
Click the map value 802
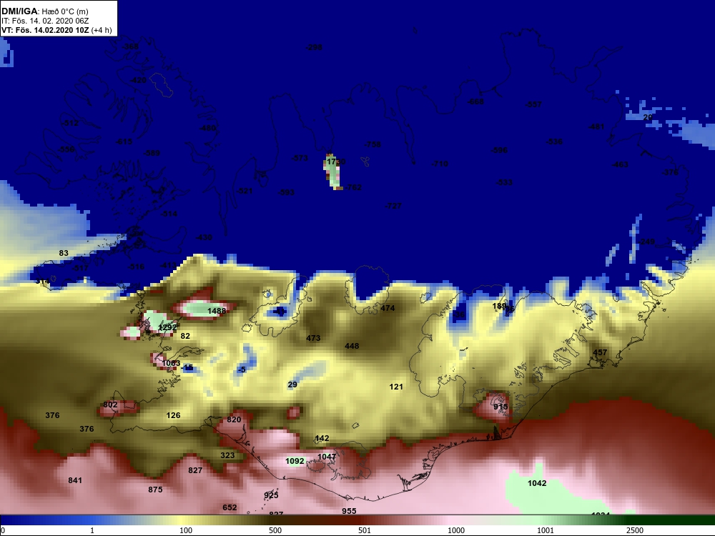pyautogui.click(x=110, y=405)
